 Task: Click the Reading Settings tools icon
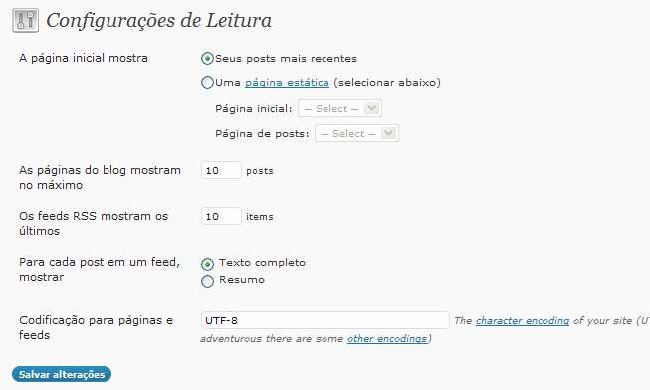(x=25, y=20)
